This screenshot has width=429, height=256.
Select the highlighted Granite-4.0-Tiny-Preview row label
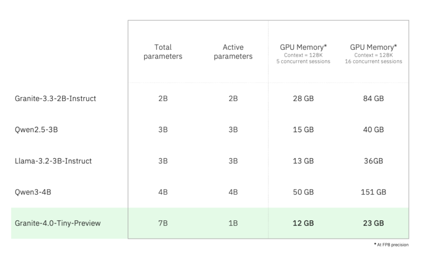[x=58, y=223]
